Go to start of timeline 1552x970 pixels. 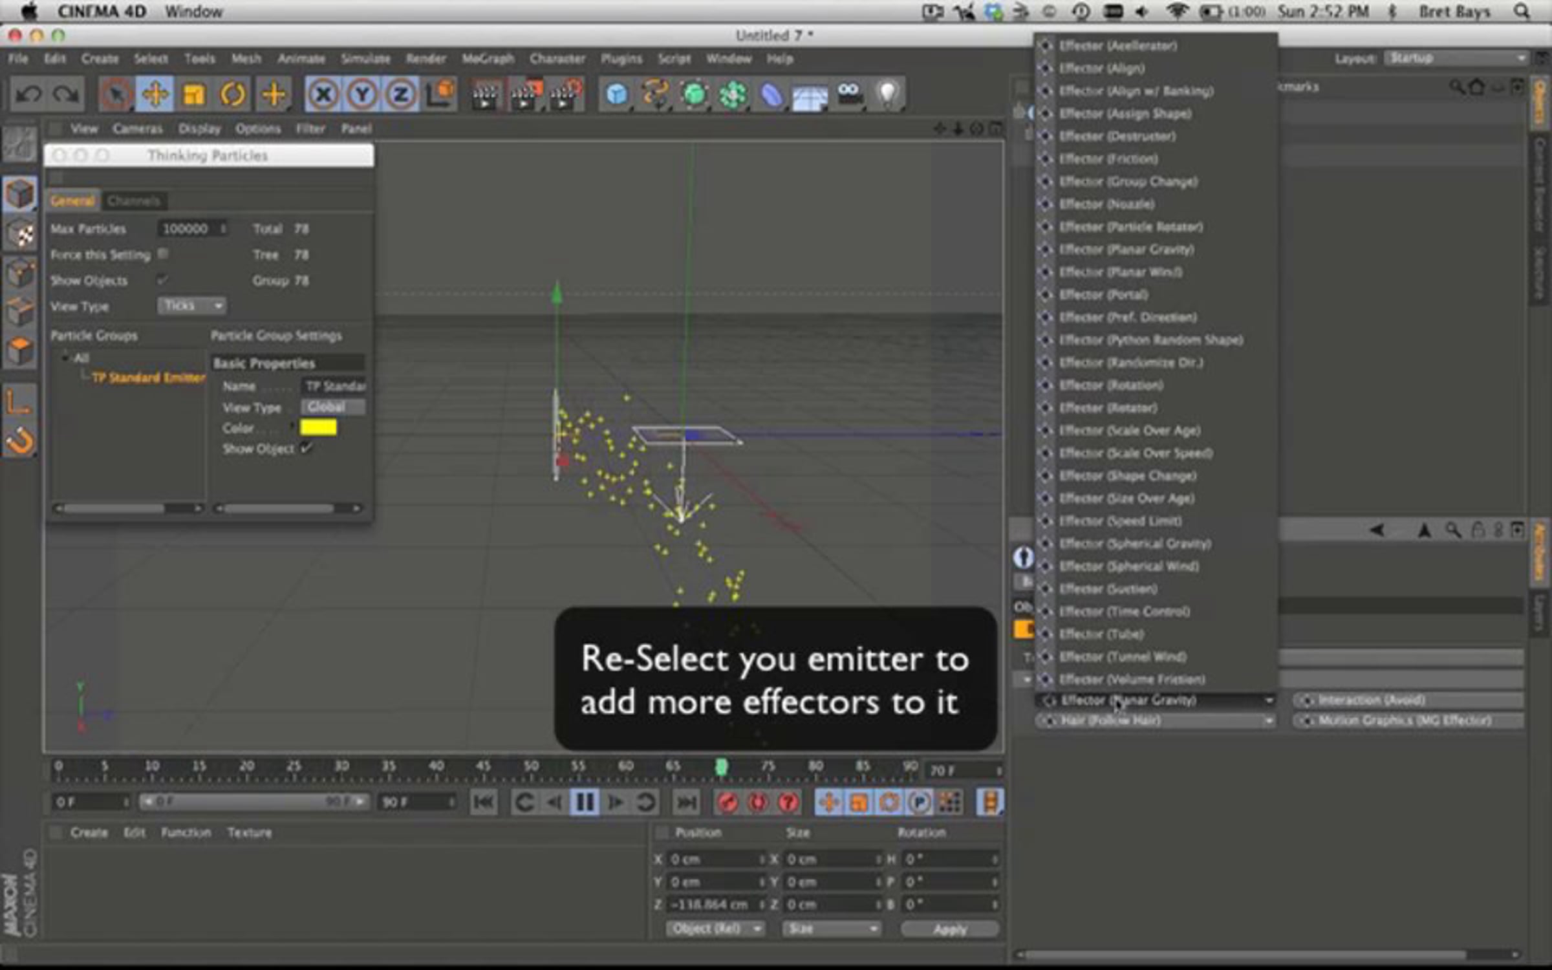484,803
